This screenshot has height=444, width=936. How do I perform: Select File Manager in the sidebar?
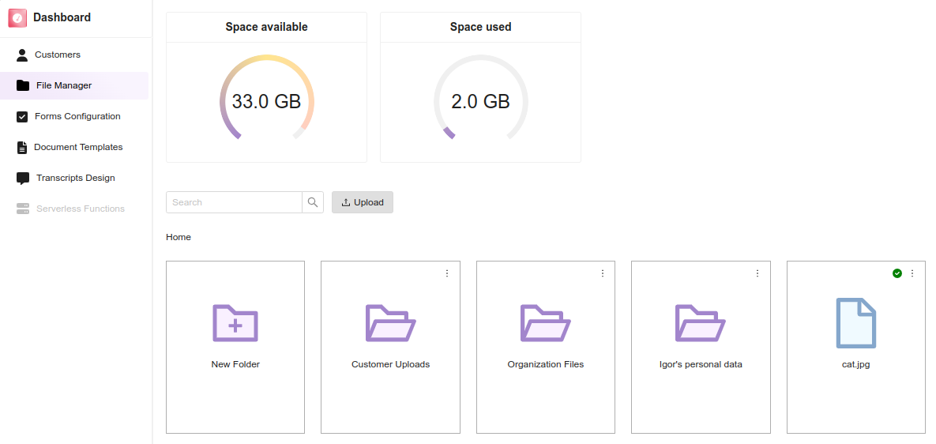coord(74,85)
